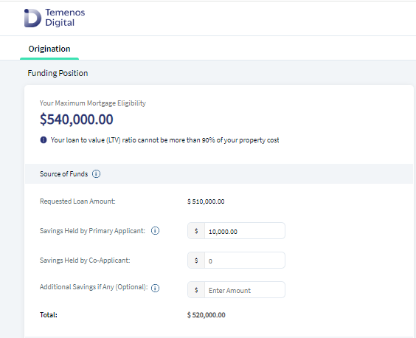416x338 pixels.
Task: Click the Requested Loan Amount value $510,000.00
Action: (x=206, y=201)
